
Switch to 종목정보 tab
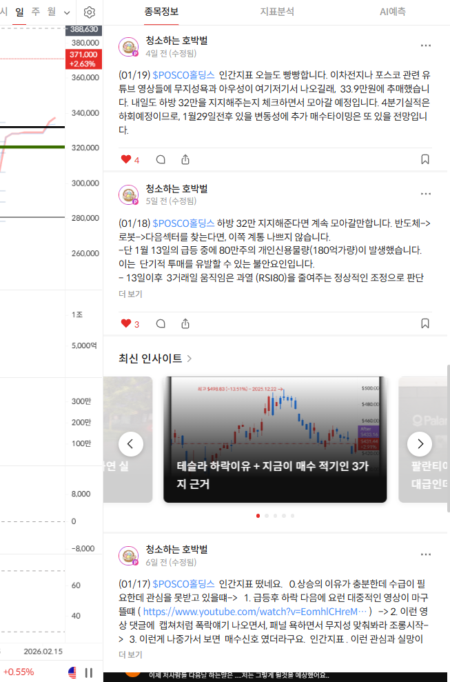point(161,12)
